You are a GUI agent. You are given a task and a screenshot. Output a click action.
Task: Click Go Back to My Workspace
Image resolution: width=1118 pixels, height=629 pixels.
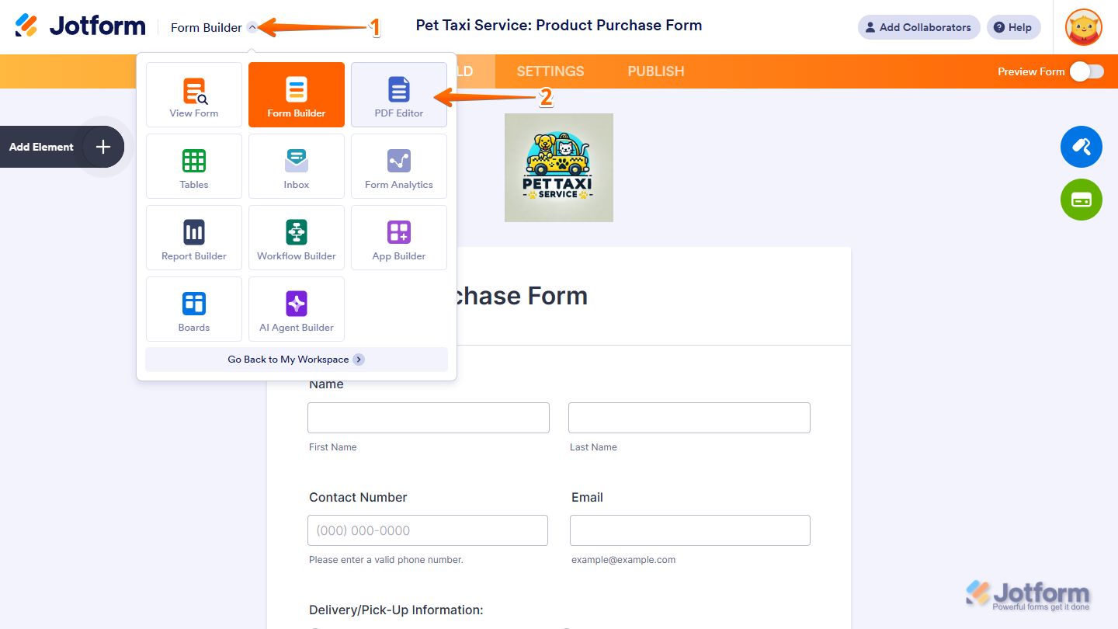pos(296,360)
